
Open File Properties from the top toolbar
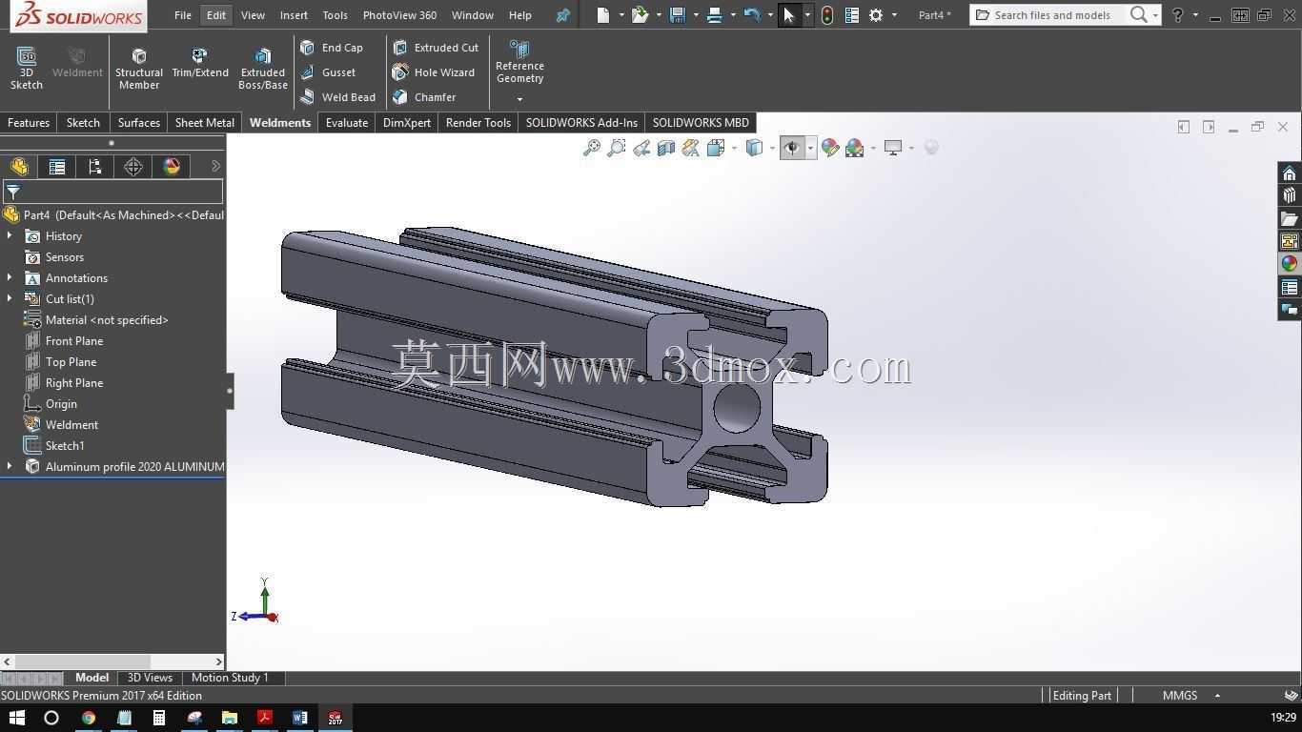click(852, 15)
